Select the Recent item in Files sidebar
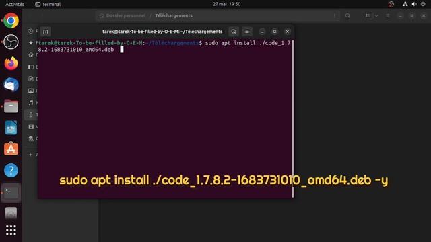This screenshot has width=431, height=242. click(31, 31)
